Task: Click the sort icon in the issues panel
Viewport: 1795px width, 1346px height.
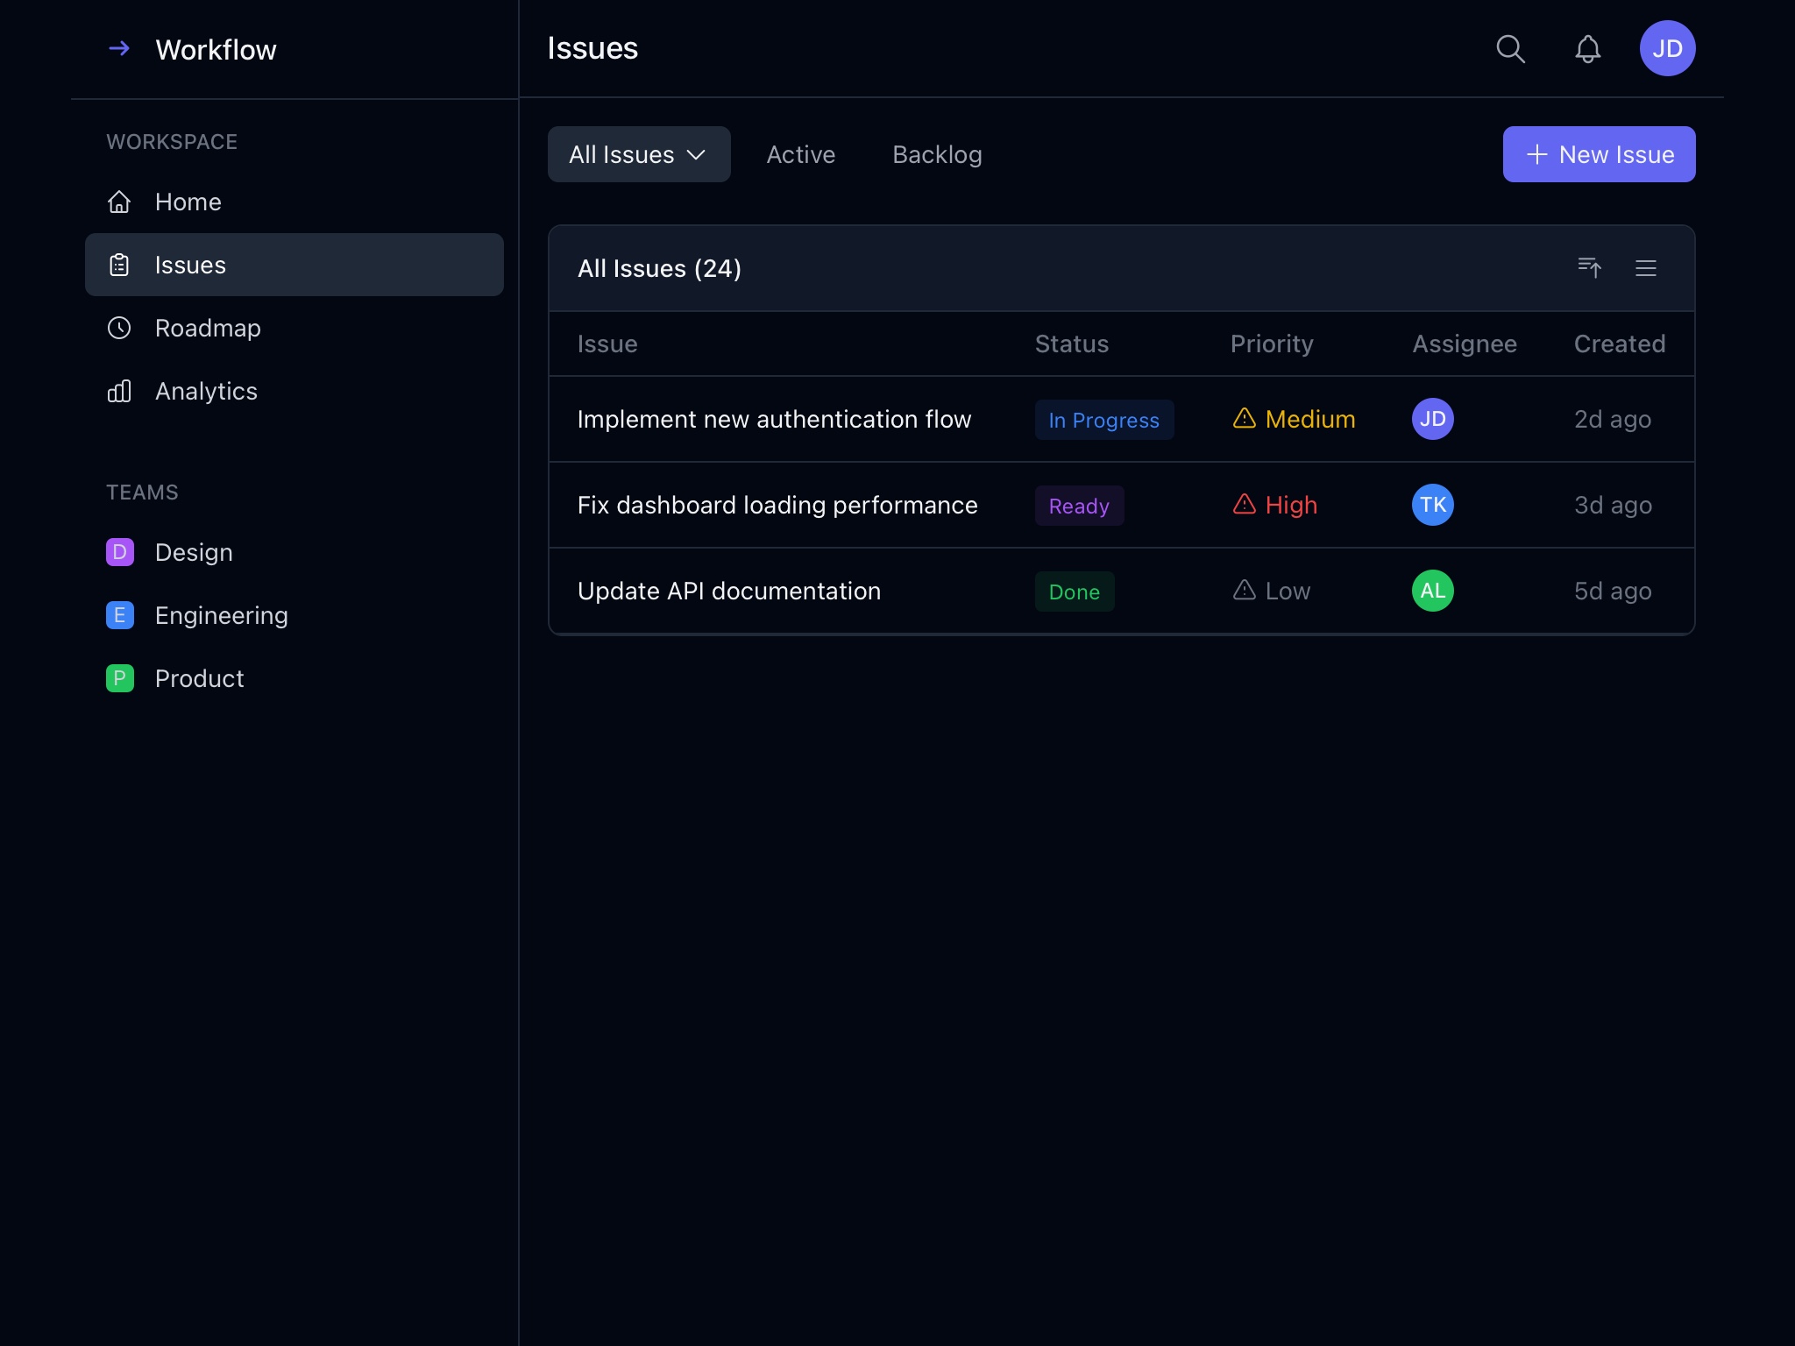Action: tap(1590, 268)
